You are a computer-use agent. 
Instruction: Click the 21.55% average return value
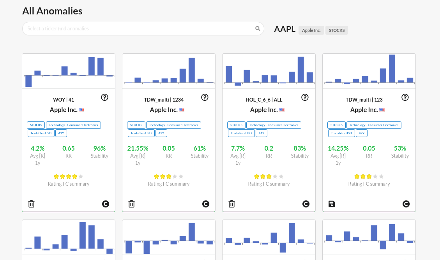pyautogui.click(x=138, y=149)
